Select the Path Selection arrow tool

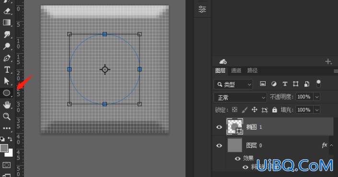click(x=7, y=81)
